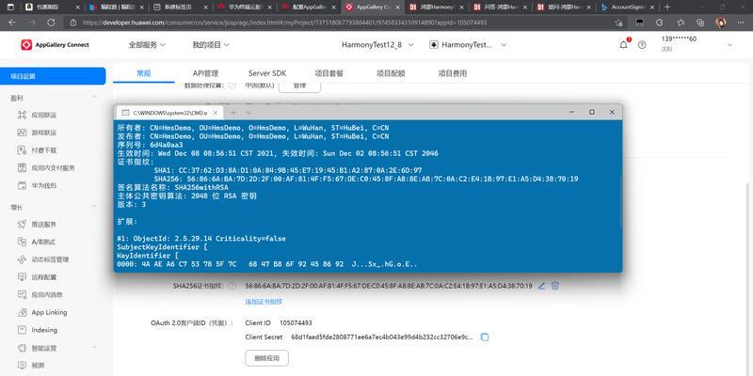Click the Client ID value 105074493
Image resolution: width=753 pixels, height=376 pixels.
[x=296, y=322]
